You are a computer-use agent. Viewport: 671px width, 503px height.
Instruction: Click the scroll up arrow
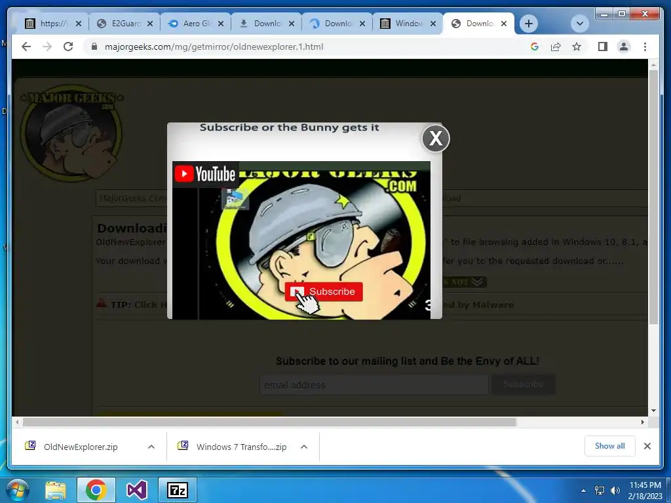[x=653, y=65]
